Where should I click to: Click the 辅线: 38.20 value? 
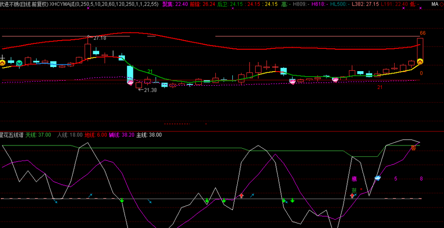click(122, 135)
